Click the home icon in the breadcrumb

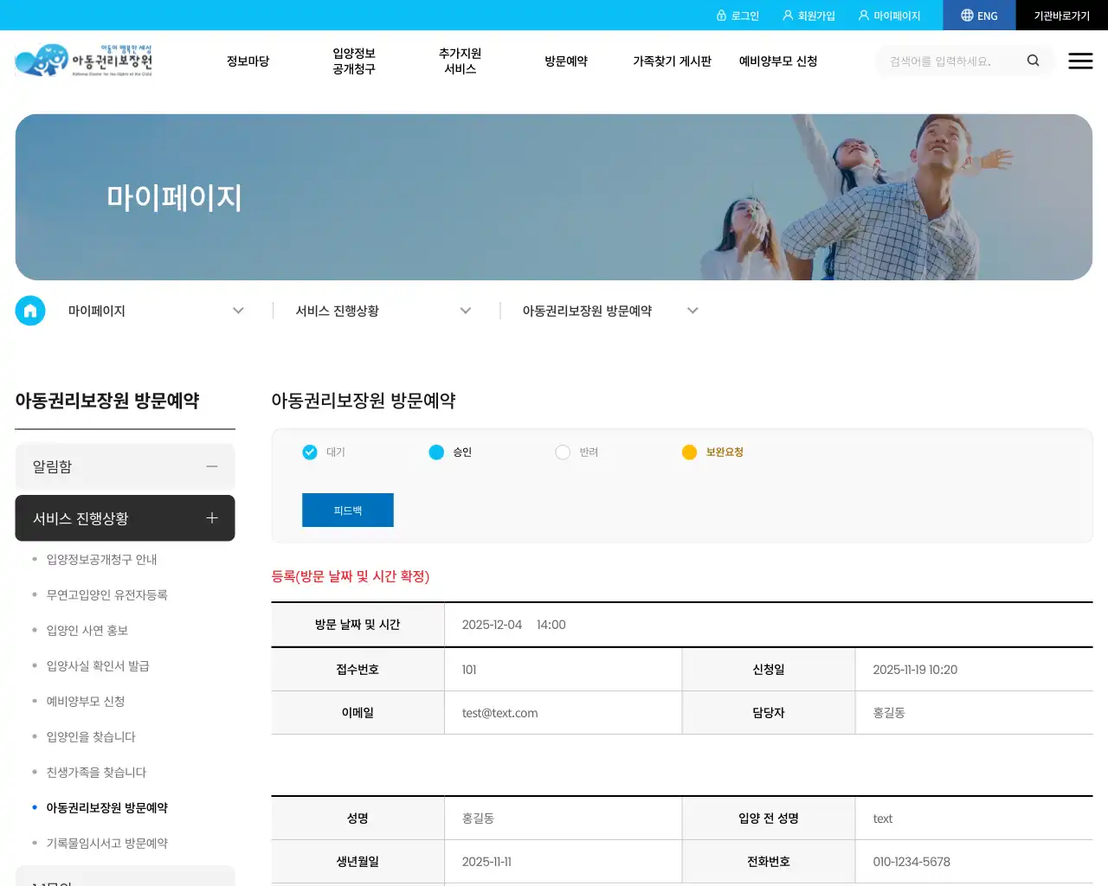30,311
